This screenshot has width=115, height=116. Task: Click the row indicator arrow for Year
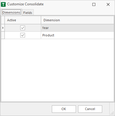[x=3, y=28]
